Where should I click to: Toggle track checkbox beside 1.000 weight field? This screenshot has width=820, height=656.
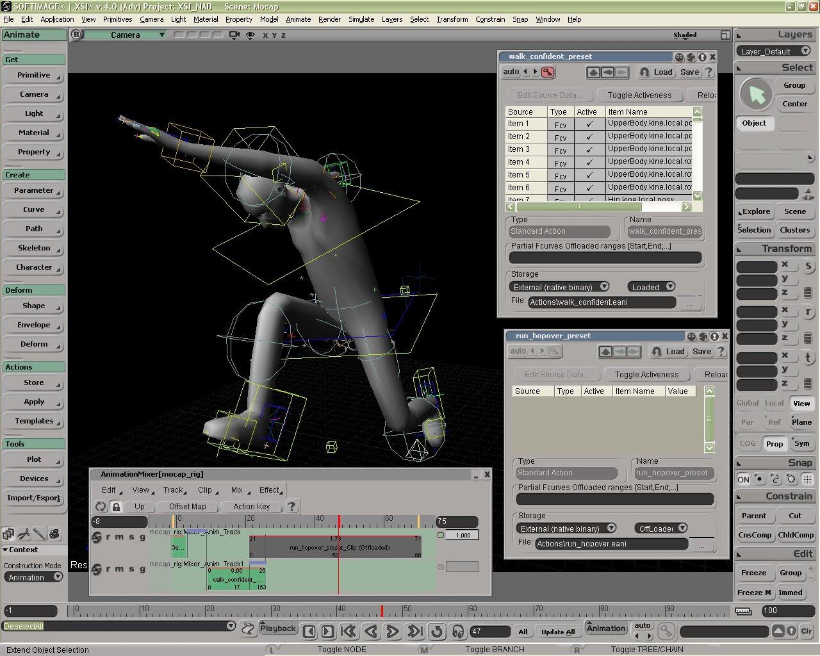click(x=441, y=536)
